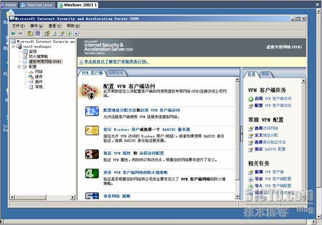
Task: Click the console tree horizontal scrollbar right arrow
Action: (72, 198)
